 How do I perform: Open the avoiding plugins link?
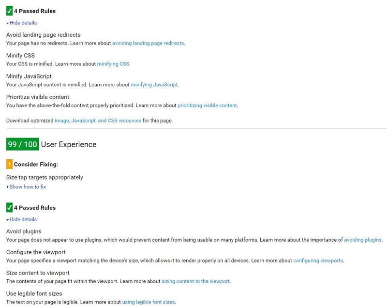363,240
